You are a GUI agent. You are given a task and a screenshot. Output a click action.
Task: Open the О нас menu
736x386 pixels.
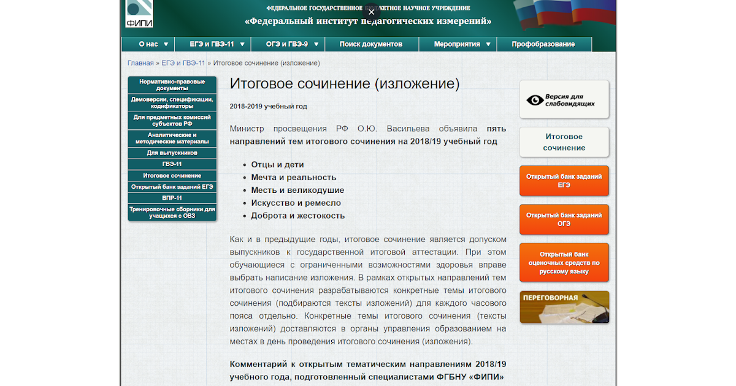pyautogui.click(x=148, y=44)
